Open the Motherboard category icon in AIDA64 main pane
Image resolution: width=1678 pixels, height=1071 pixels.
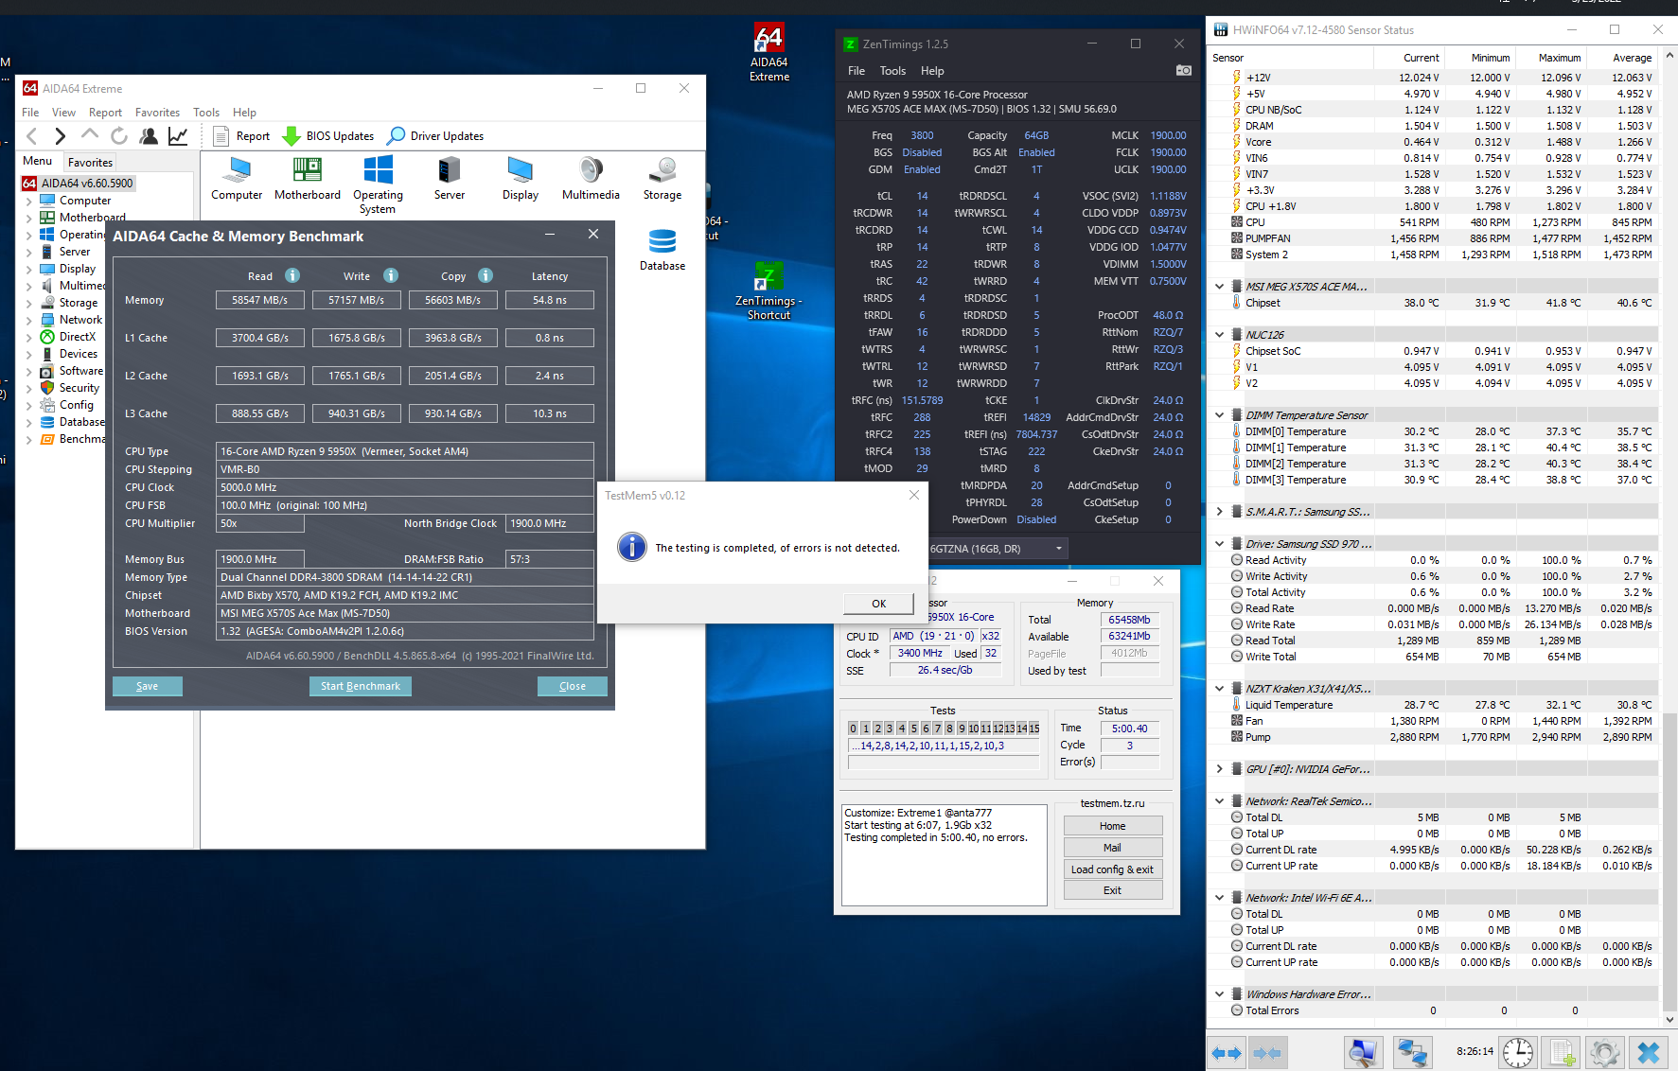[x=308, y=179]
